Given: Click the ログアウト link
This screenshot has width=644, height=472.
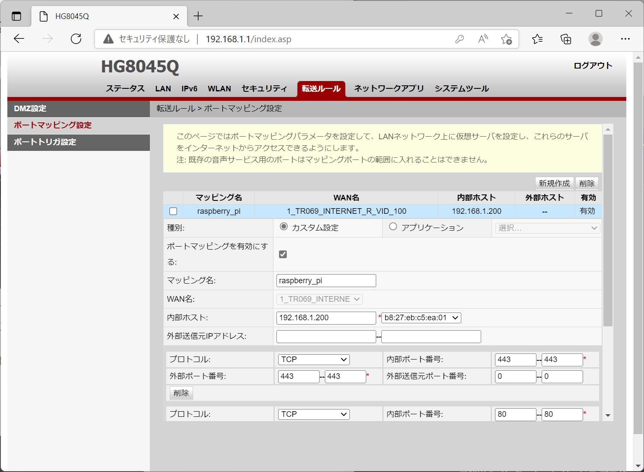Looking at the screenshot, I should 593,66.
